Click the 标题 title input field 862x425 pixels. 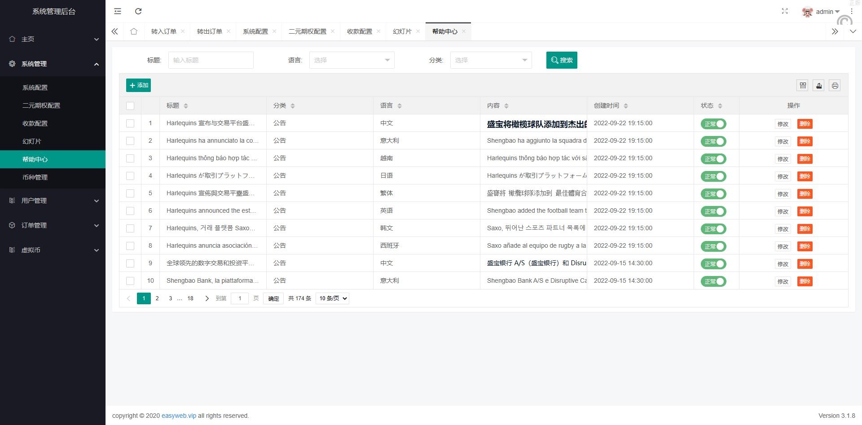pyautogui.click(x=211, y=60)
